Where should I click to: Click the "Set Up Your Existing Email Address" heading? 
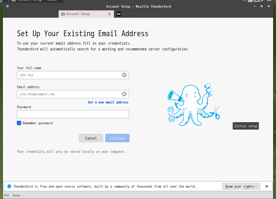click(x=83, y=34)
